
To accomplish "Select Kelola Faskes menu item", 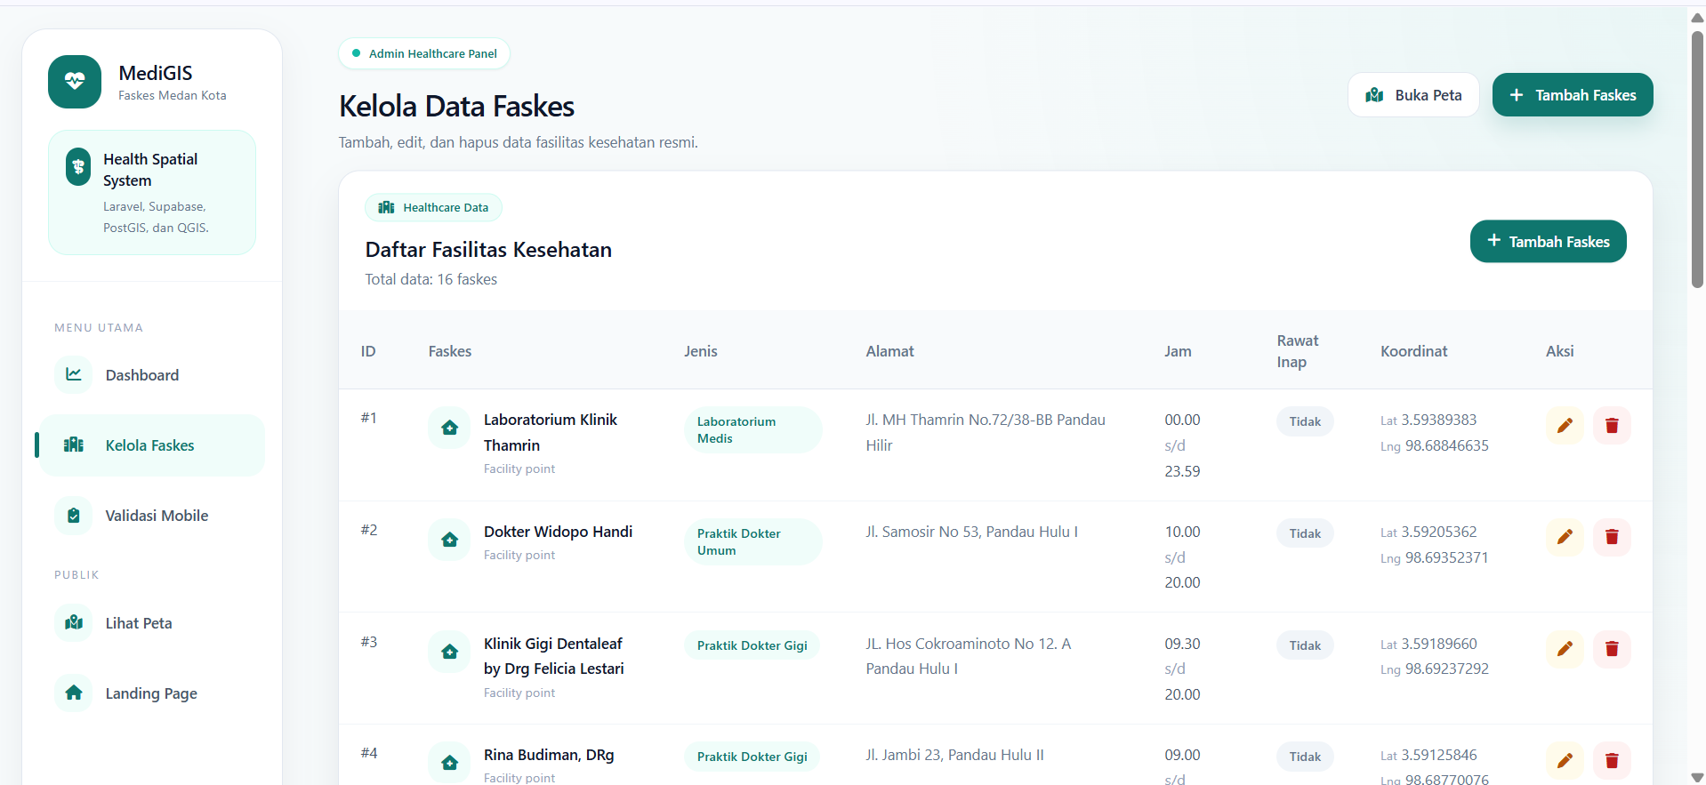I will pyautogui.click(x=152, y=445).
